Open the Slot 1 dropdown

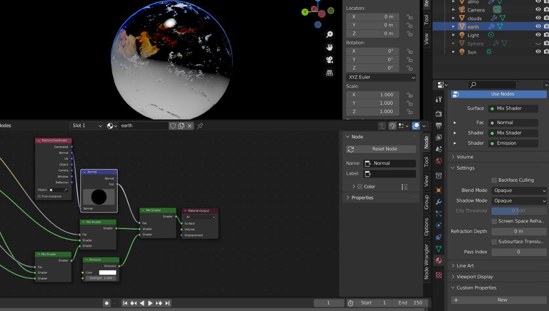pos(87,125)
